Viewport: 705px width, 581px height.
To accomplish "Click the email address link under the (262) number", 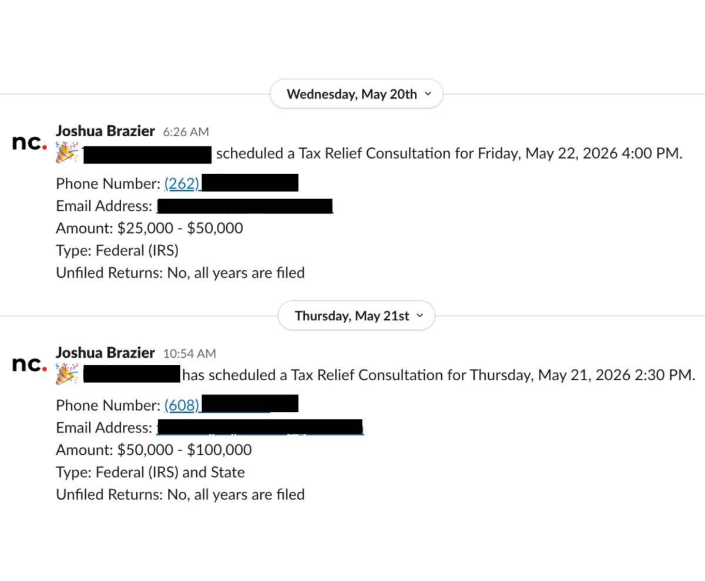I will (x=244, y=206).
